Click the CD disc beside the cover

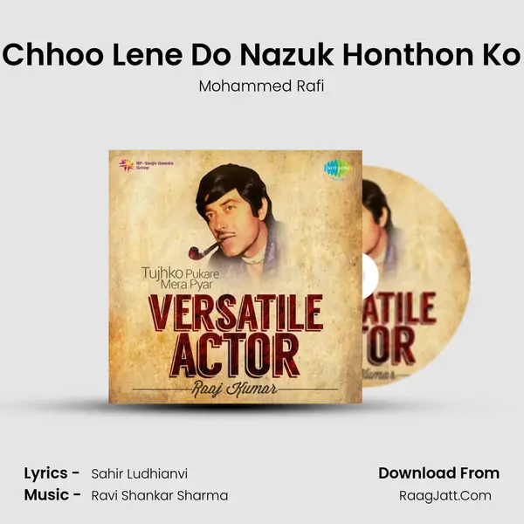(416, 277)
